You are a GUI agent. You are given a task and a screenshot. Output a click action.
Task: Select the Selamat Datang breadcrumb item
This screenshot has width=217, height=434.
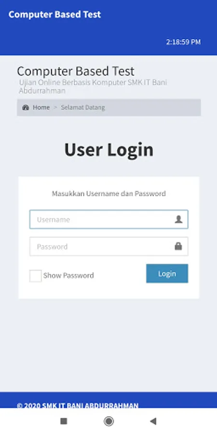tap(83, 108)
